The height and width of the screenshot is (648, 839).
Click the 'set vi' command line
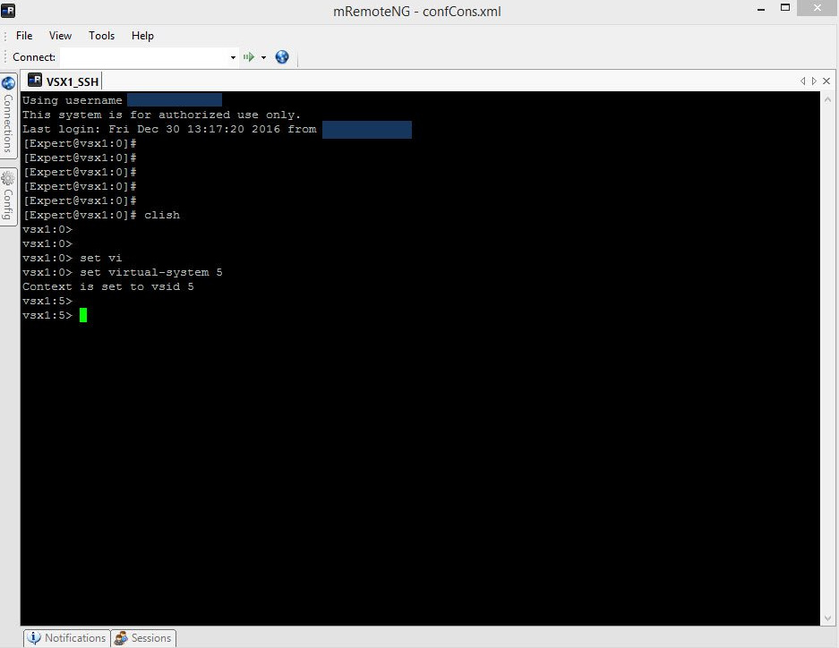point(72,258)
